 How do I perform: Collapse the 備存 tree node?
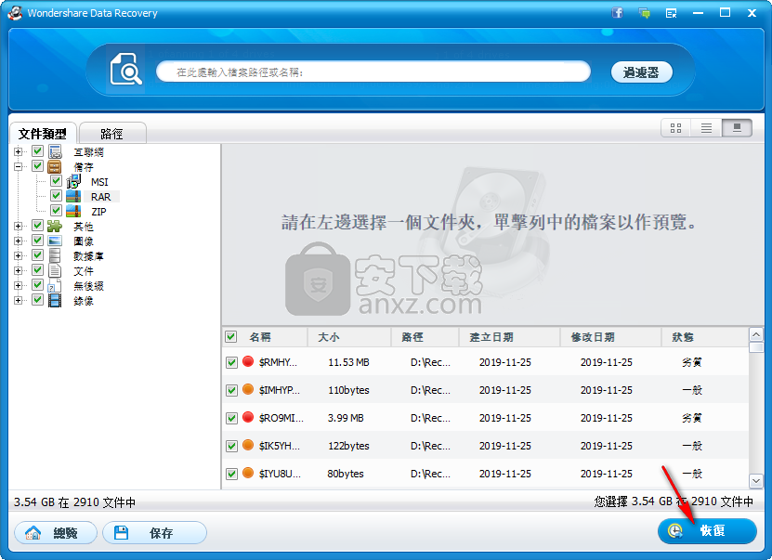tap(19, 167)
